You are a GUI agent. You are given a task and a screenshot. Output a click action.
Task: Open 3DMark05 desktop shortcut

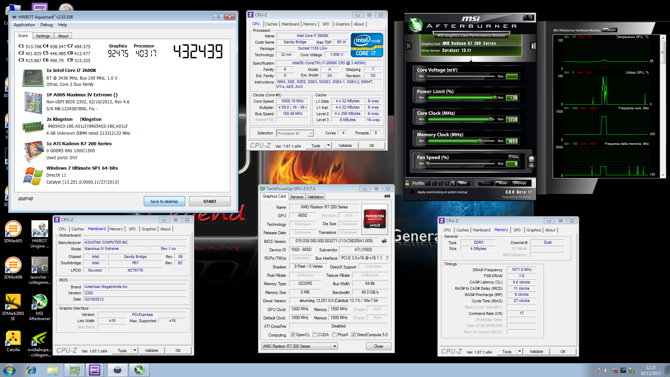(x=13, y=232)
